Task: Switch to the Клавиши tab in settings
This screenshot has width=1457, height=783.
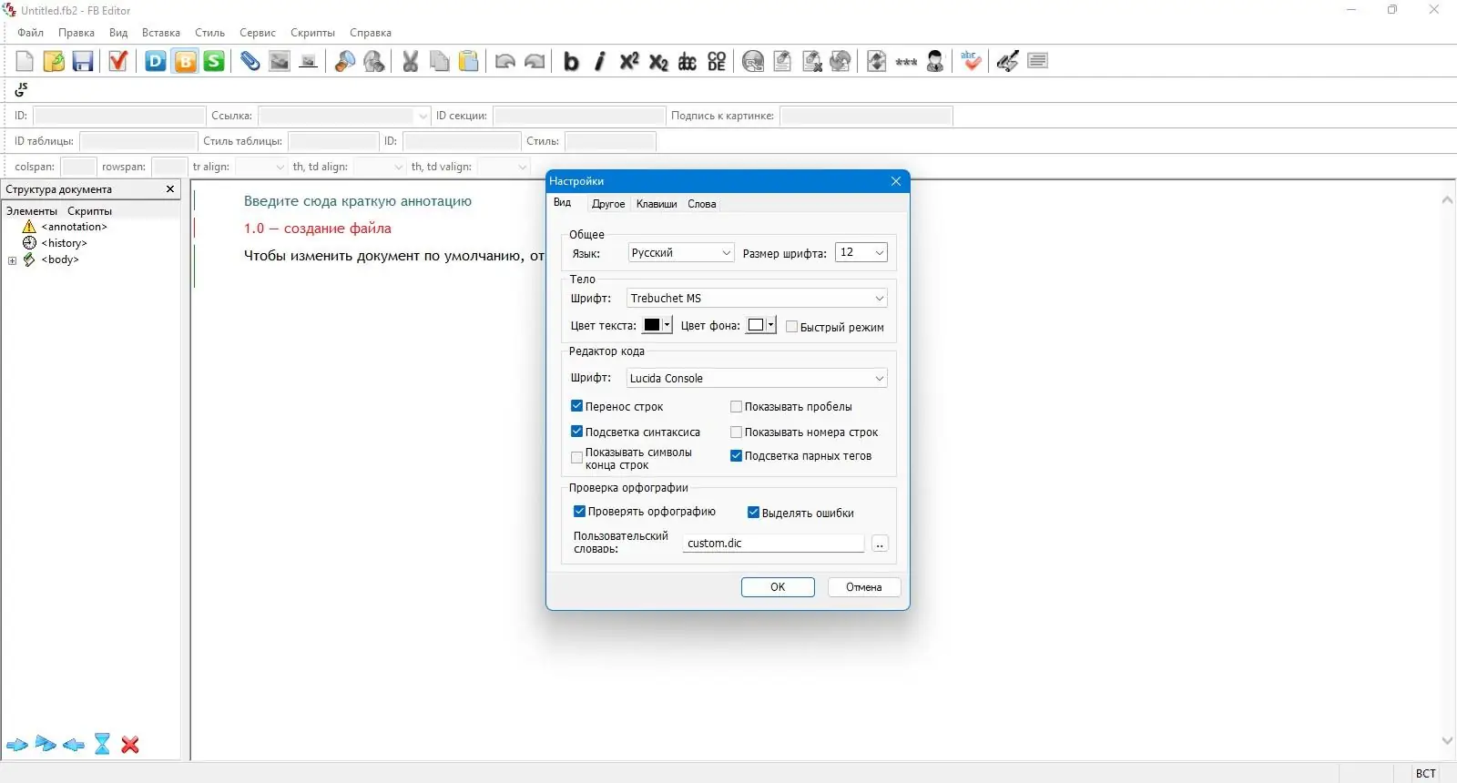Action: (x=657, y=204)
